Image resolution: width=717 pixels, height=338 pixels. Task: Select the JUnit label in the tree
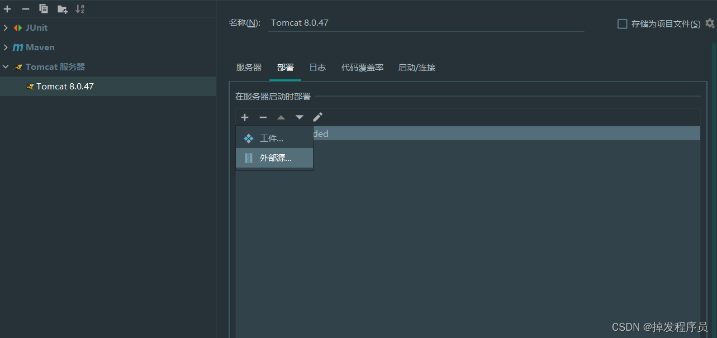tap(36, 28)
